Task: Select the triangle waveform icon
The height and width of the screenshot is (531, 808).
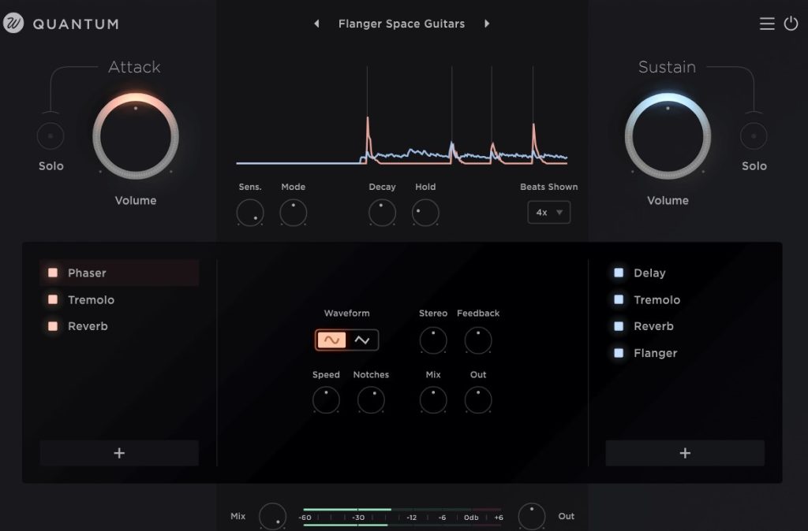Action: point(362,340)
